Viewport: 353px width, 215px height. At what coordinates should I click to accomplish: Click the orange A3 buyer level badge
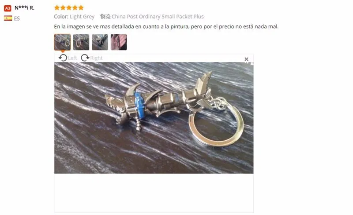[8, 8]
